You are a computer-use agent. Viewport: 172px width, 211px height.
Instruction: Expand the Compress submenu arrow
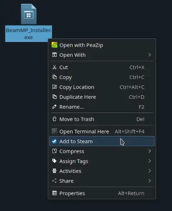click(x=150, y=151)
